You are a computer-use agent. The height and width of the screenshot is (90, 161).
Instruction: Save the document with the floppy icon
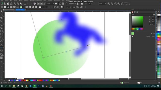[8, 4]
